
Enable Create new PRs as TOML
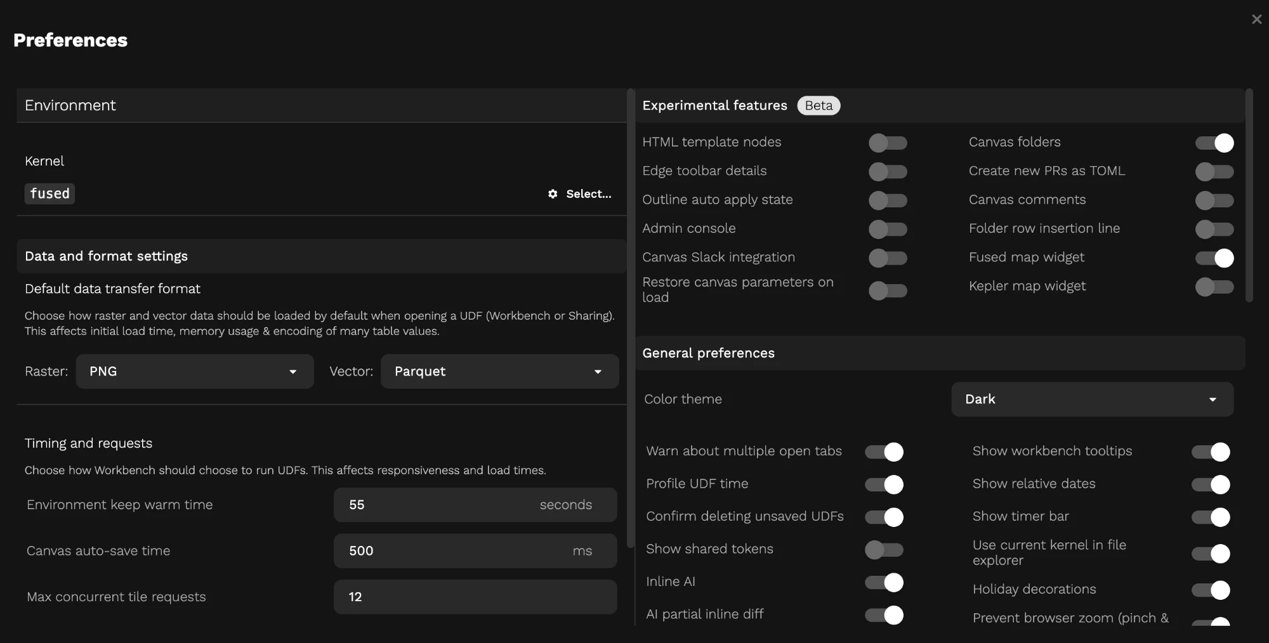1214,171
